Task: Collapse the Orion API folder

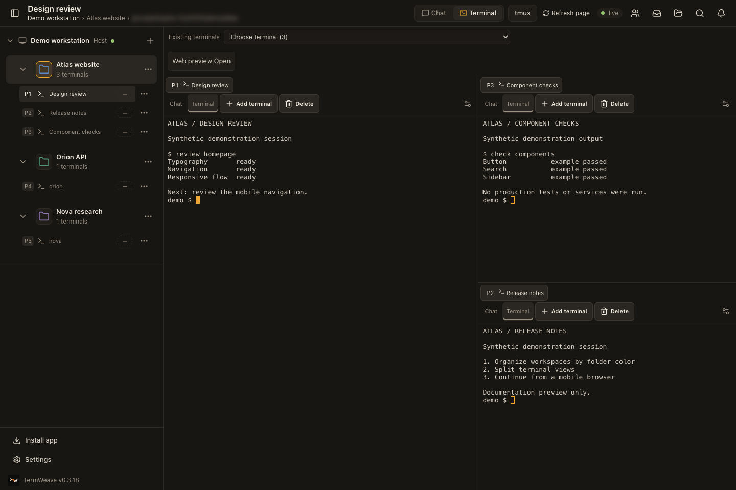Action: (x=23, y=162)
